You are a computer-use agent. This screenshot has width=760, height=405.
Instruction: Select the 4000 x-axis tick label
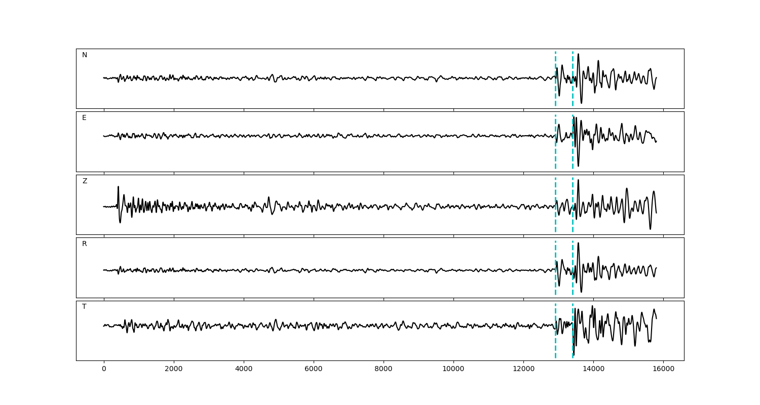click(x=244, y=370)
